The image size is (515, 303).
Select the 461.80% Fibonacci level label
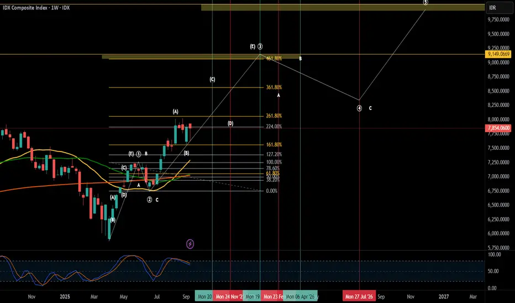click(x=274, y=58)
